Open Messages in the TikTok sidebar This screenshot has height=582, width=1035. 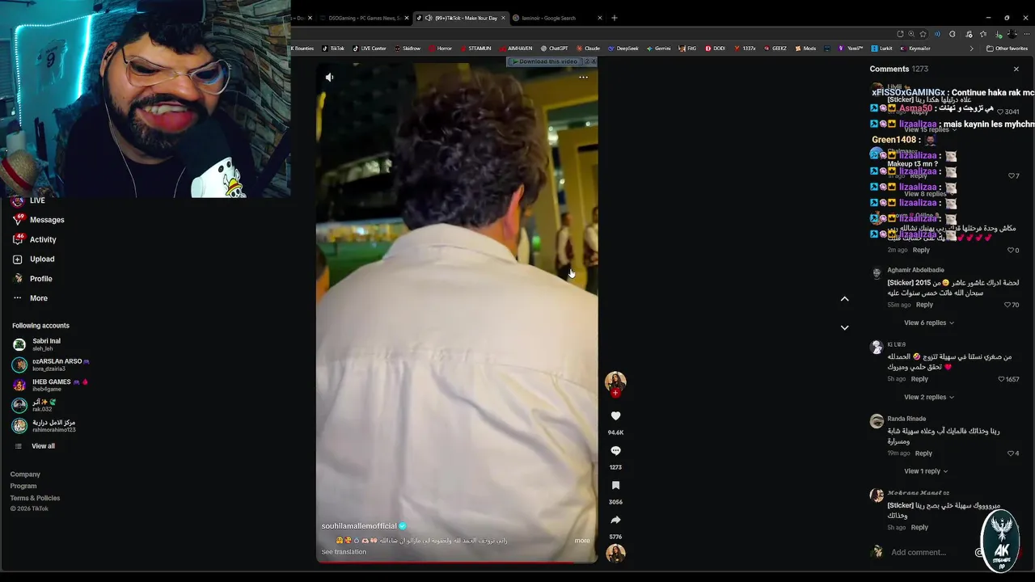tap(39, 220)
